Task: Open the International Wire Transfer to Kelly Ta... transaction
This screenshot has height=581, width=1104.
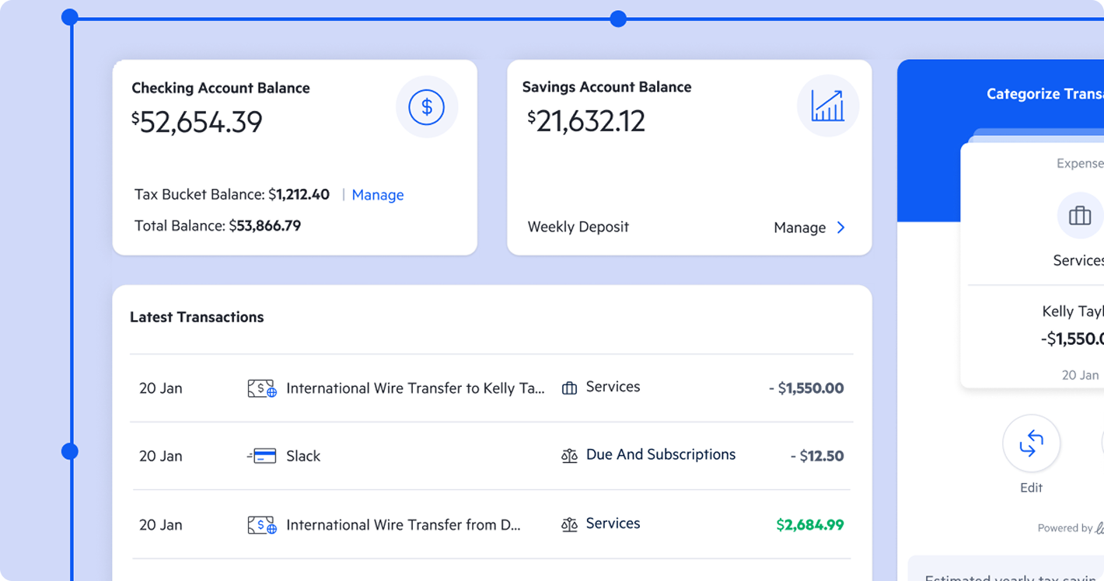Action: click(415, 388)
